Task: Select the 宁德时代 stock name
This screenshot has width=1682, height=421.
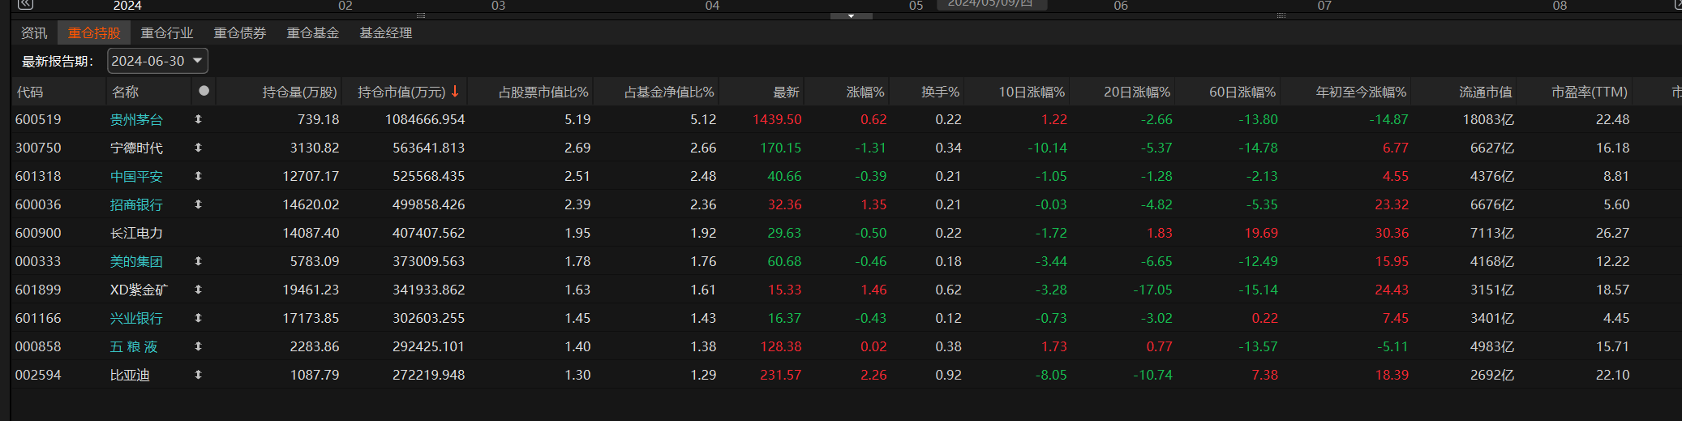Action: click(x=136, y=148)
